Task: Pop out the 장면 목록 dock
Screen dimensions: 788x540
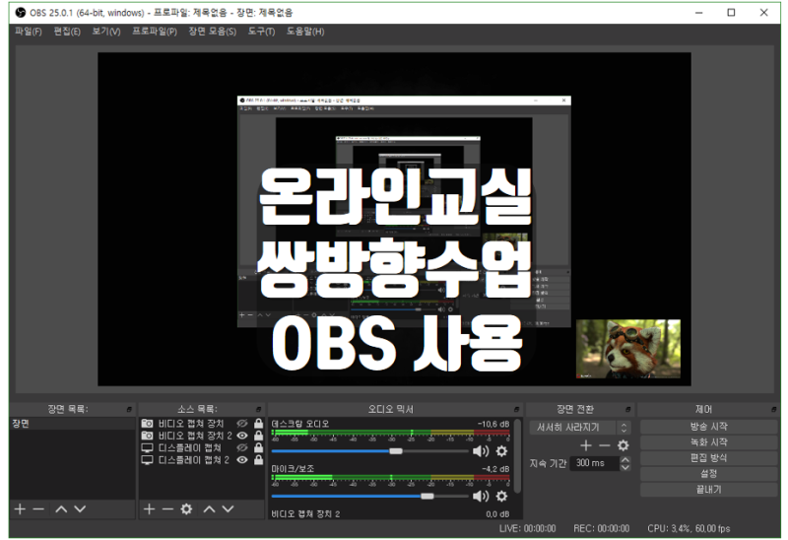Action: coord(129,409)
